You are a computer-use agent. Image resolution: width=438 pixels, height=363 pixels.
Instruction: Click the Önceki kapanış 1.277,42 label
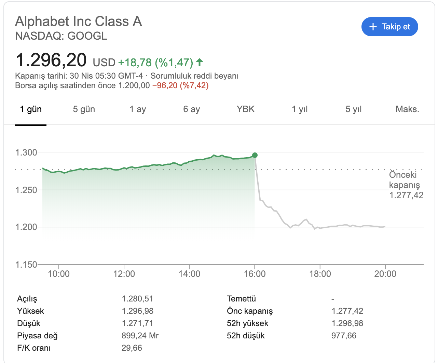coord(406,185)
